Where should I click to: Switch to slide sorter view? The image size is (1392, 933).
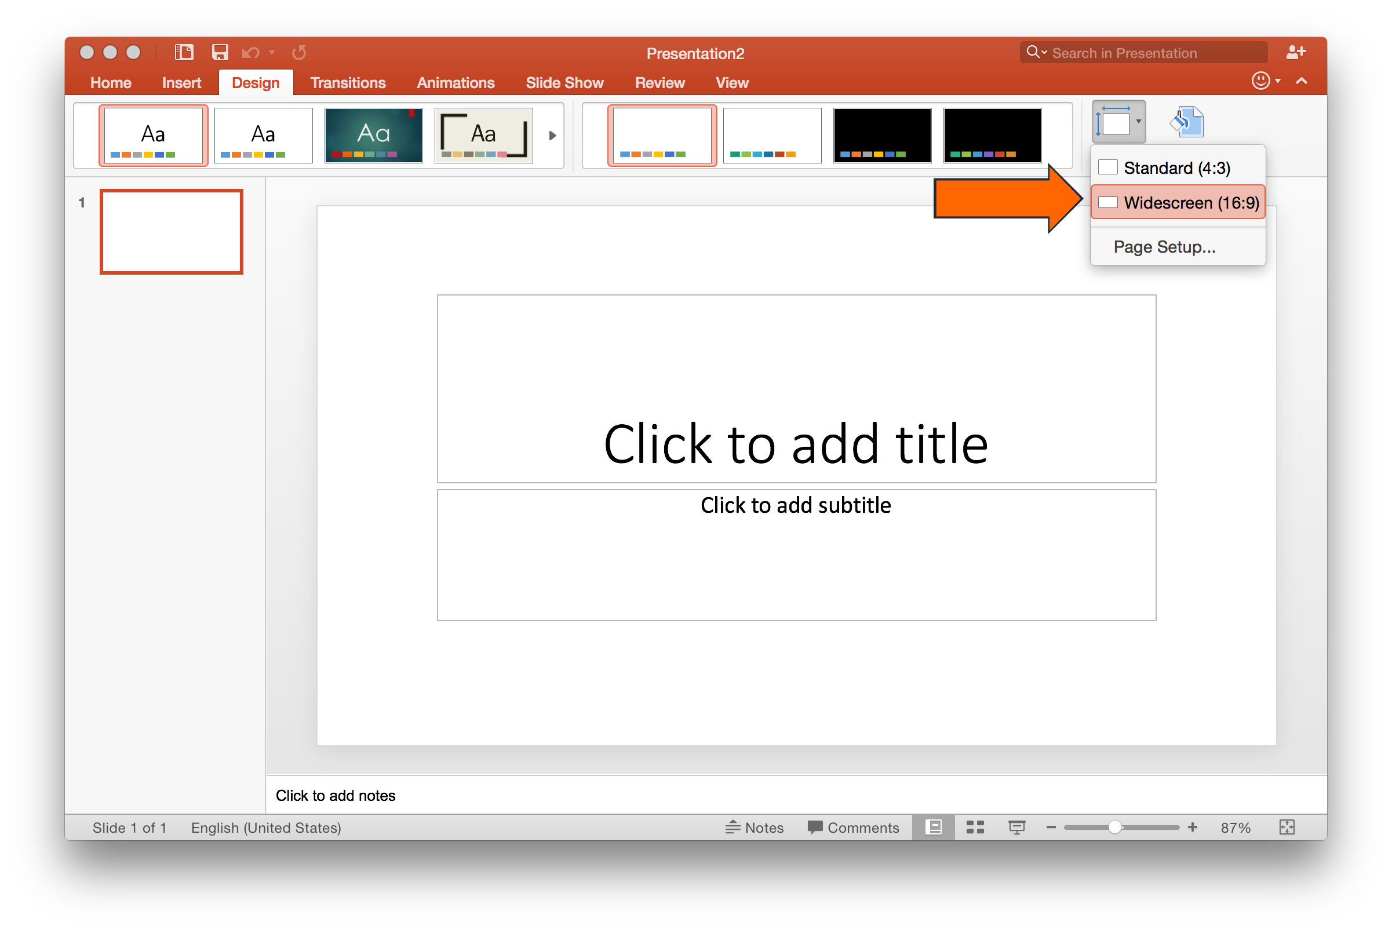974,827
